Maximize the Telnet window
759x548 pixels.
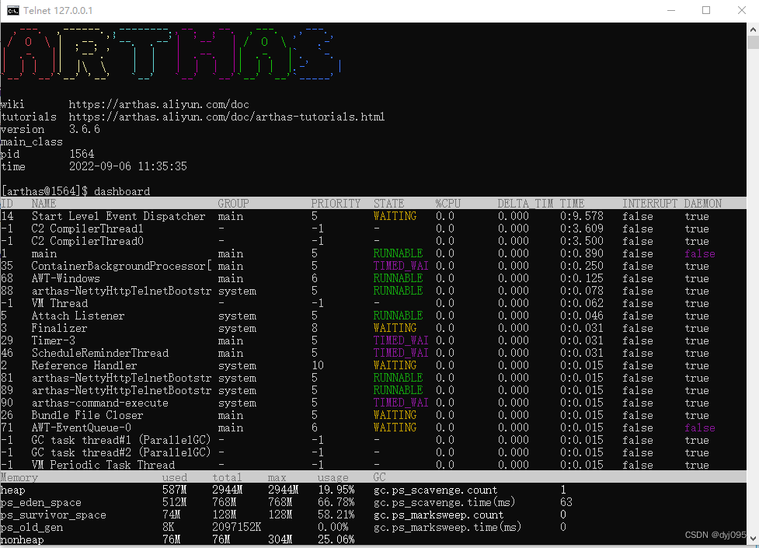point(706,10)
